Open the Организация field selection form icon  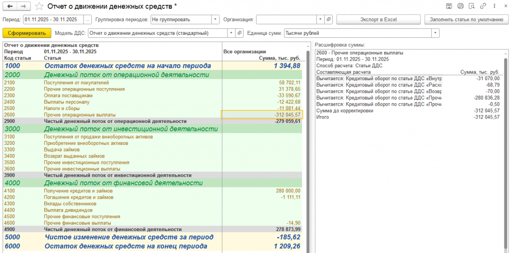pos(328,19)
